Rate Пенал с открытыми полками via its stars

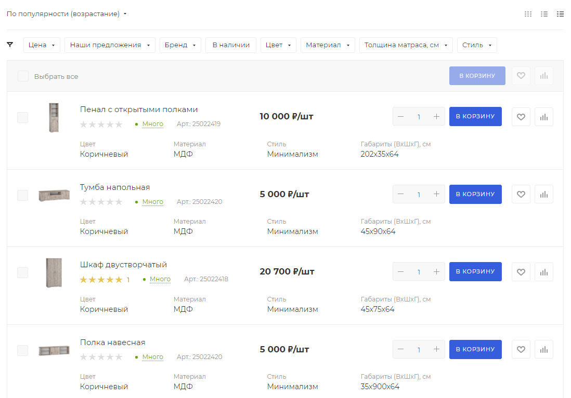click(x=101, y=125)
